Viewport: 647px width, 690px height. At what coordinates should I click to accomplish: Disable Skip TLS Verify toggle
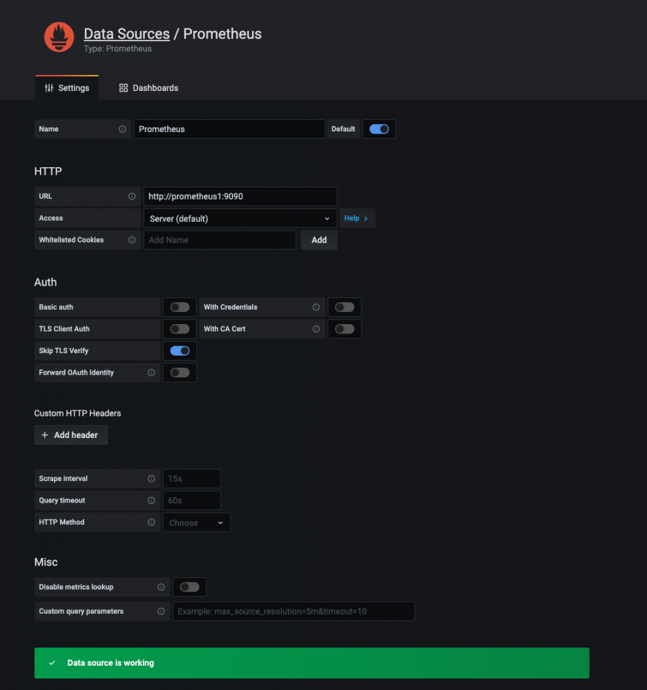[179, 350]
